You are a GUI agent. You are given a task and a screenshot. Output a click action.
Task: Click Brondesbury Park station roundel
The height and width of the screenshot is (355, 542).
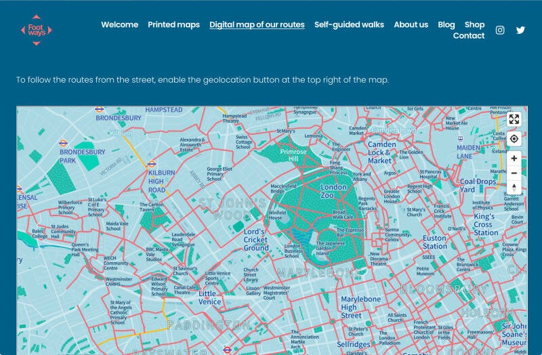coord(63,143)
